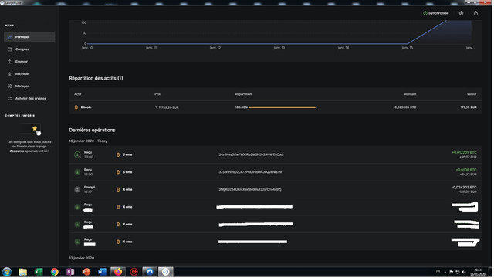
Task: Click the 13 janvier 2020 date header
Action: (82, 258)
